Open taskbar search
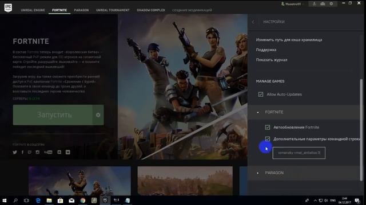Viewport: 366px width, 205px height. click(x=15, y=200)
